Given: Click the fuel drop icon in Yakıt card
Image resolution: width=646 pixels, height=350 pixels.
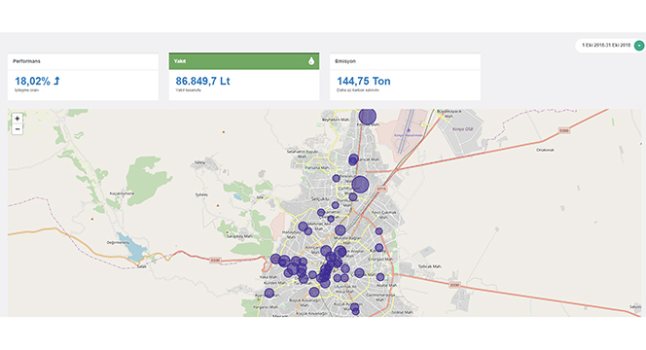Looking at the screenshot, I should (x=311, y=61).
